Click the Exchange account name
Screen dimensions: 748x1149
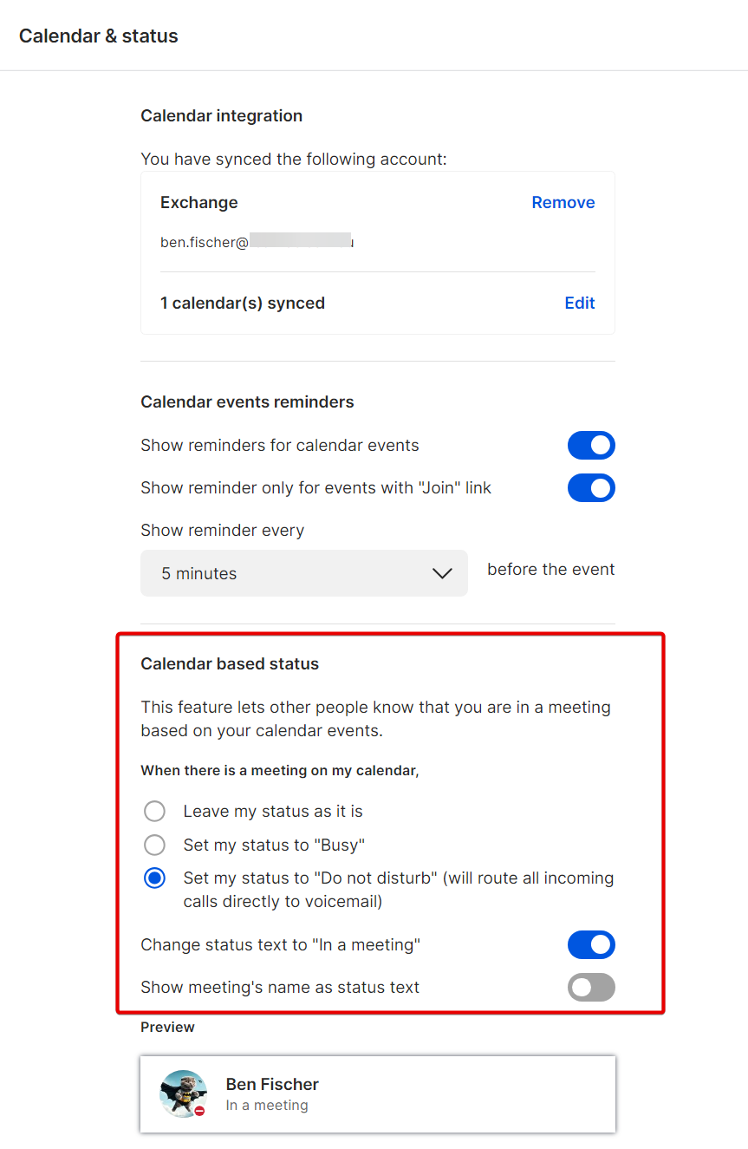pos(198,203)
